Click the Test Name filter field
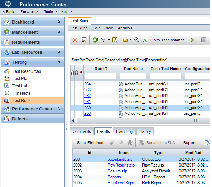Screen dimensions: 212x187 165,76
